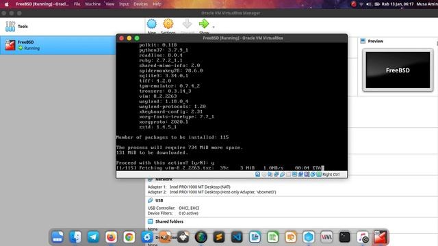Expand the dropdown next to Show

click(214, 27)
